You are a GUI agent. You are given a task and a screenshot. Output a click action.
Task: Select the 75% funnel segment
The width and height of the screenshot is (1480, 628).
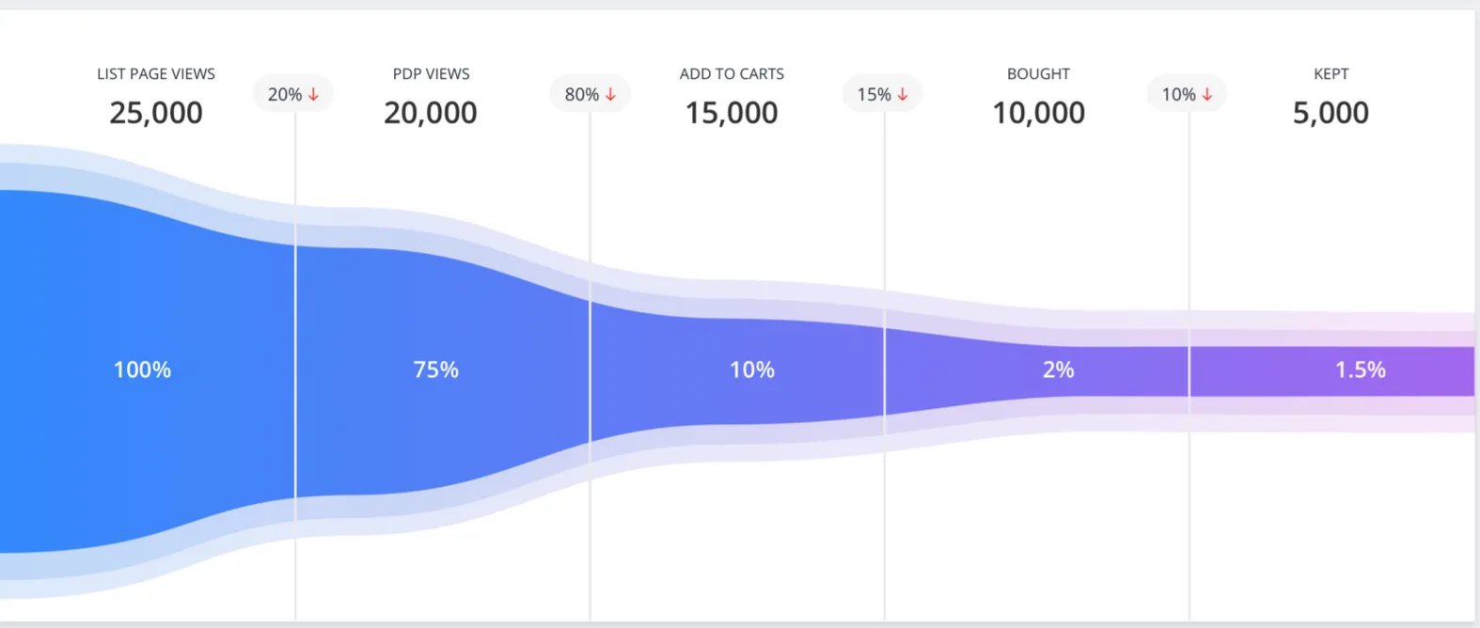436,369
